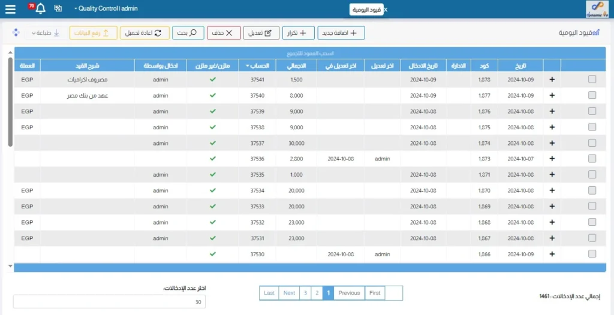Click the entries count input field
This screenshot has height=315, width=614.
(109, 302)
